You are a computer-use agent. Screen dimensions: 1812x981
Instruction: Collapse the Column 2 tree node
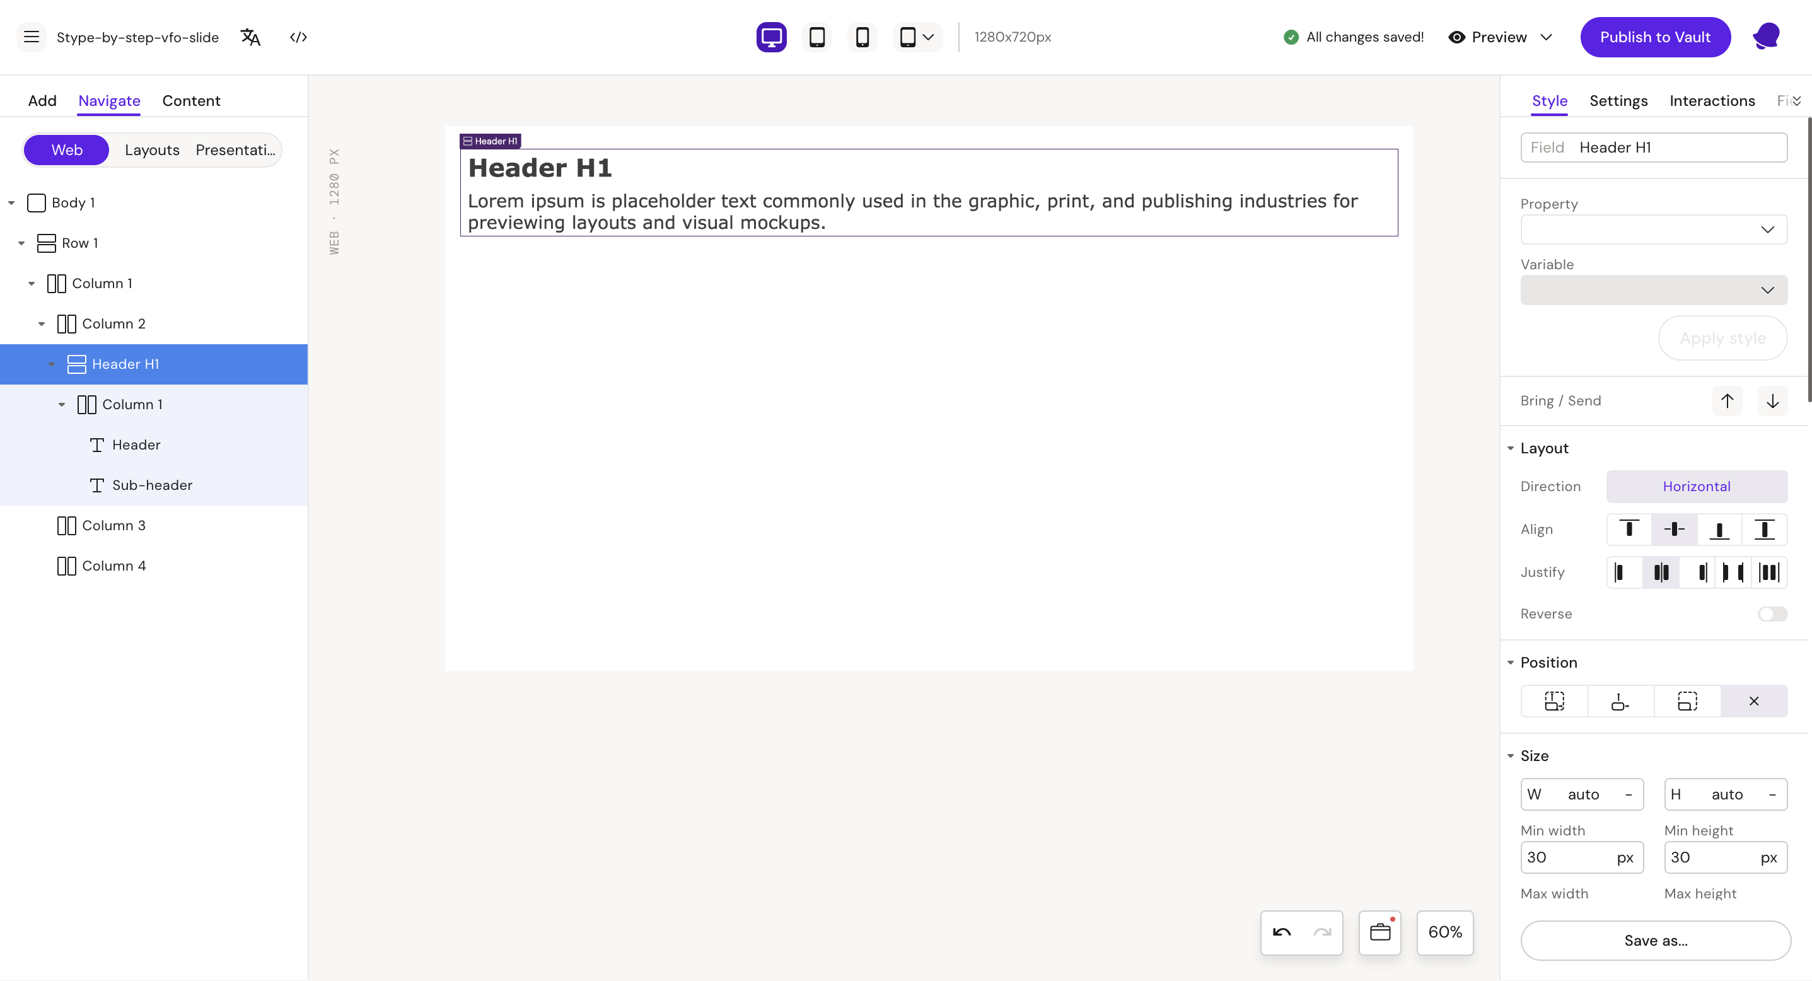point(42,324)
